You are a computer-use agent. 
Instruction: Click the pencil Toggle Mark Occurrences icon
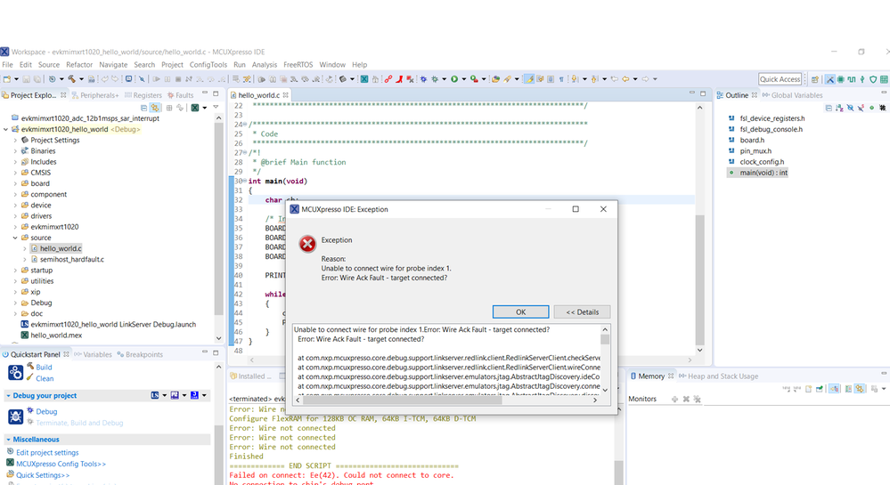529,79
